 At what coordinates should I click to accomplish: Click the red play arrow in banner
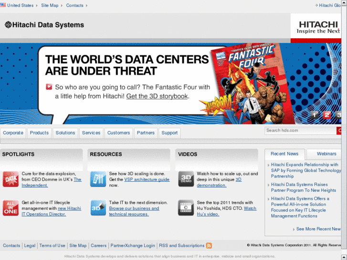[x=49, y=87]
